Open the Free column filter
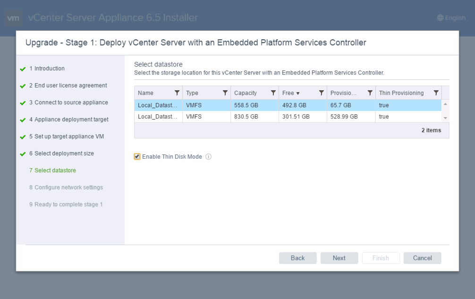This screenshot has height=299, width=475. tap(322, 93)
